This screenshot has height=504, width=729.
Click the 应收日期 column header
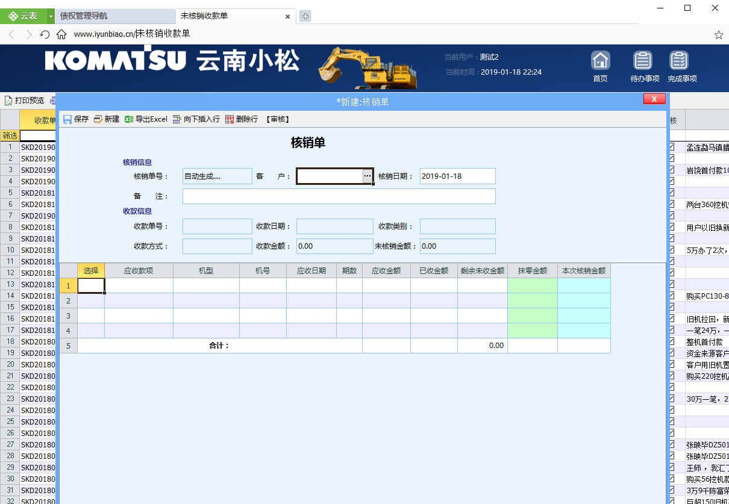click(x=311, y=270)
